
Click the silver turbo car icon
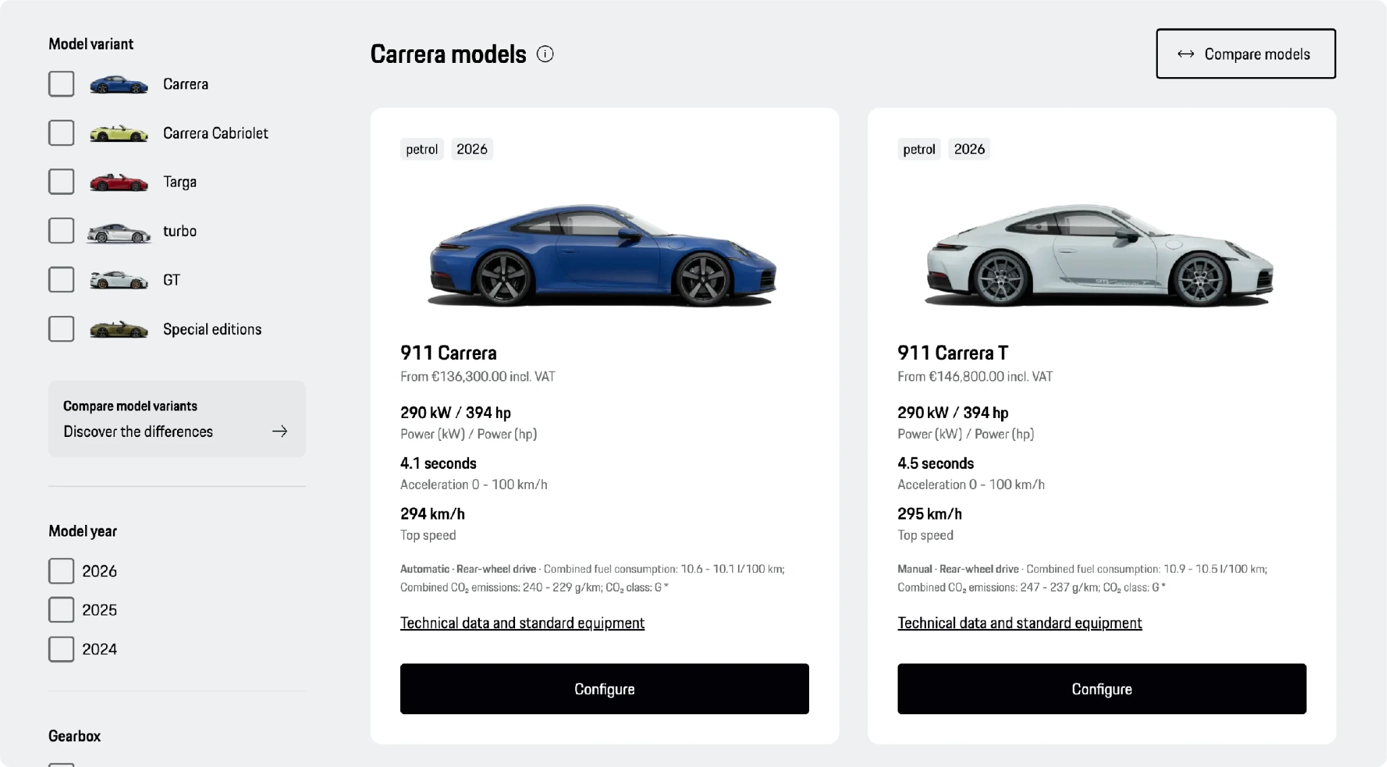(119, 232)
